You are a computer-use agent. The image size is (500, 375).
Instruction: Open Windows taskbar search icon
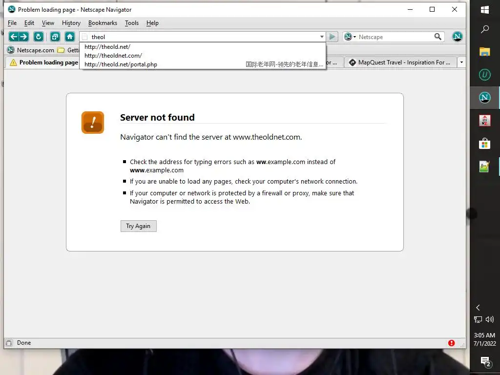point(485,29)
